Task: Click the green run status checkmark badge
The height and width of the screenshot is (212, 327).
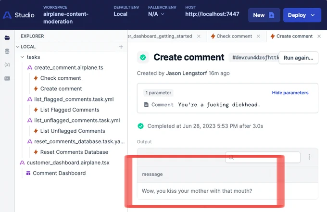Action: pos(143,57)
